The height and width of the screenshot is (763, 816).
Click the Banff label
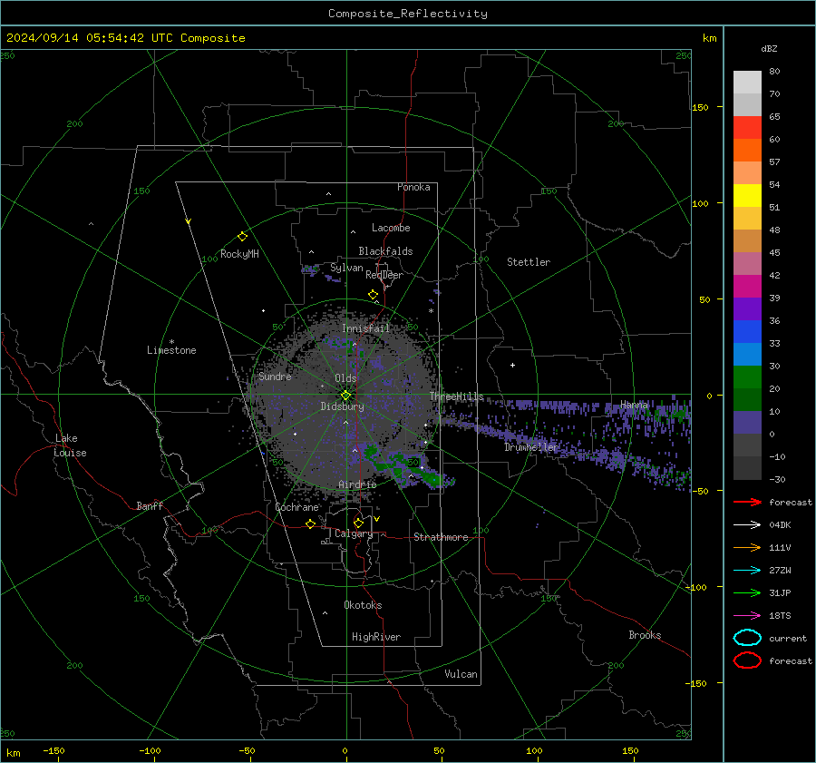pos(150,505)
